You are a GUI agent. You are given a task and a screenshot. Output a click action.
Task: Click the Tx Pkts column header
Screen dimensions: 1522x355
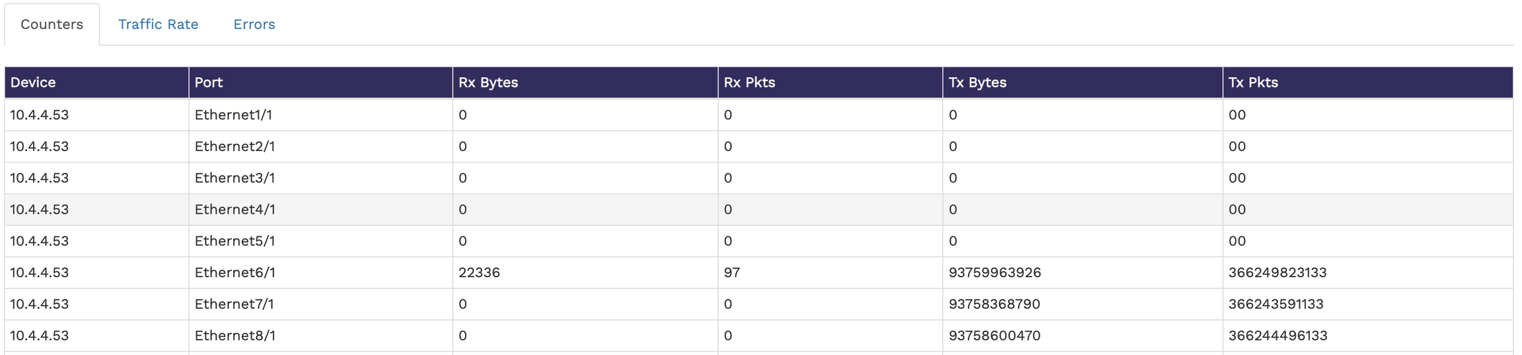click(1253, 82)
